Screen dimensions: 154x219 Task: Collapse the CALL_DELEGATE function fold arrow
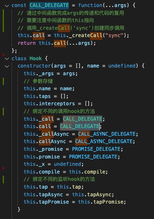coord(7,6)
